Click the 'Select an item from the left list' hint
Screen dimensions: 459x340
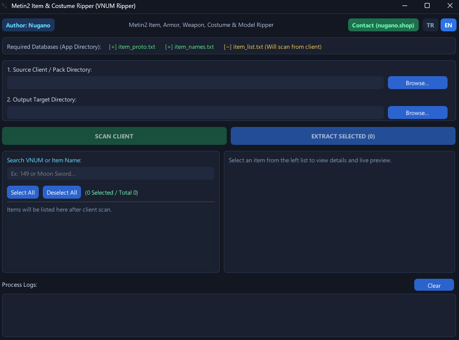(310, 160)
